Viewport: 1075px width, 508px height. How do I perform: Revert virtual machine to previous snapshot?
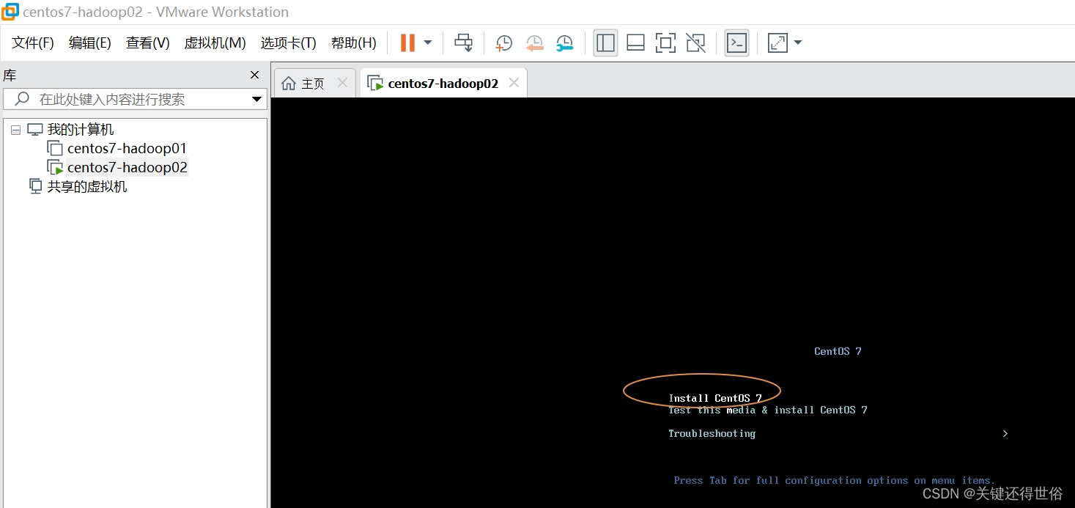point(534,43)
